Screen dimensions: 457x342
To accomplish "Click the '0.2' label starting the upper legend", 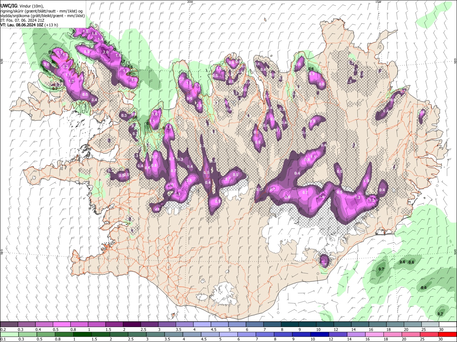I will click(x=3, y=330).
